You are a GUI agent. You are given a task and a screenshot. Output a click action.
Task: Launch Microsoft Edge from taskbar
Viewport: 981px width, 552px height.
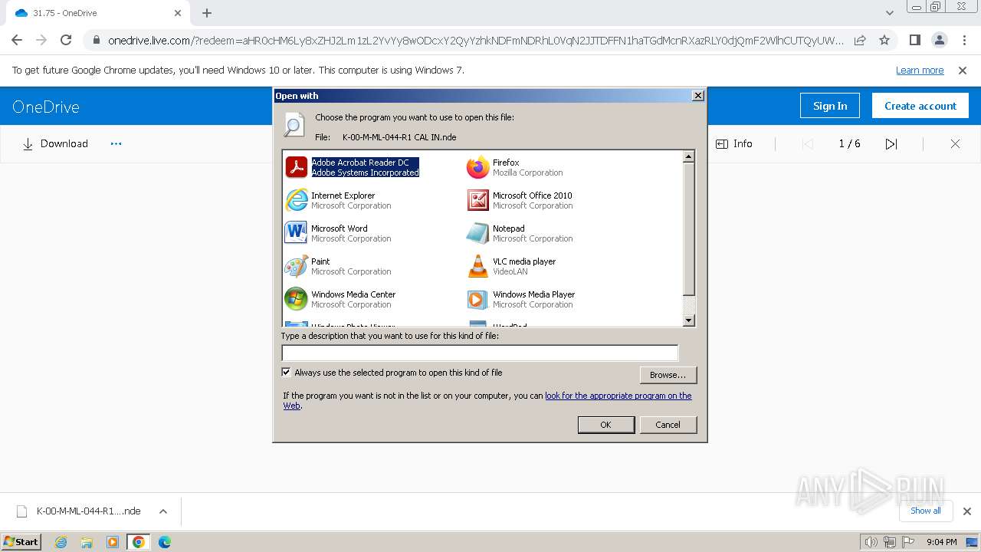(164, 542)
